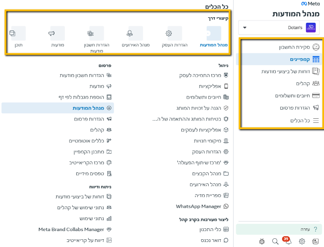Open קהלים under פרסום list
Viewport: 324px width, 247px height.
point(101,130)
